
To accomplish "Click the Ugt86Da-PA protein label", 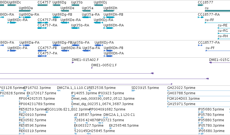I will click(x=29, y=42).
